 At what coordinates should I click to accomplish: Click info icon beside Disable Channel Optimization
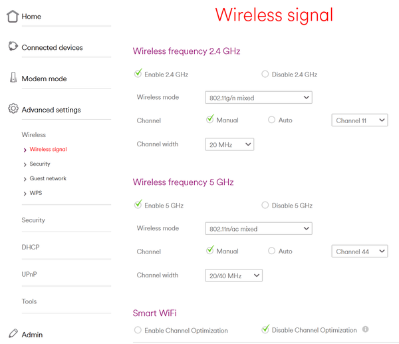coord(366,329)
